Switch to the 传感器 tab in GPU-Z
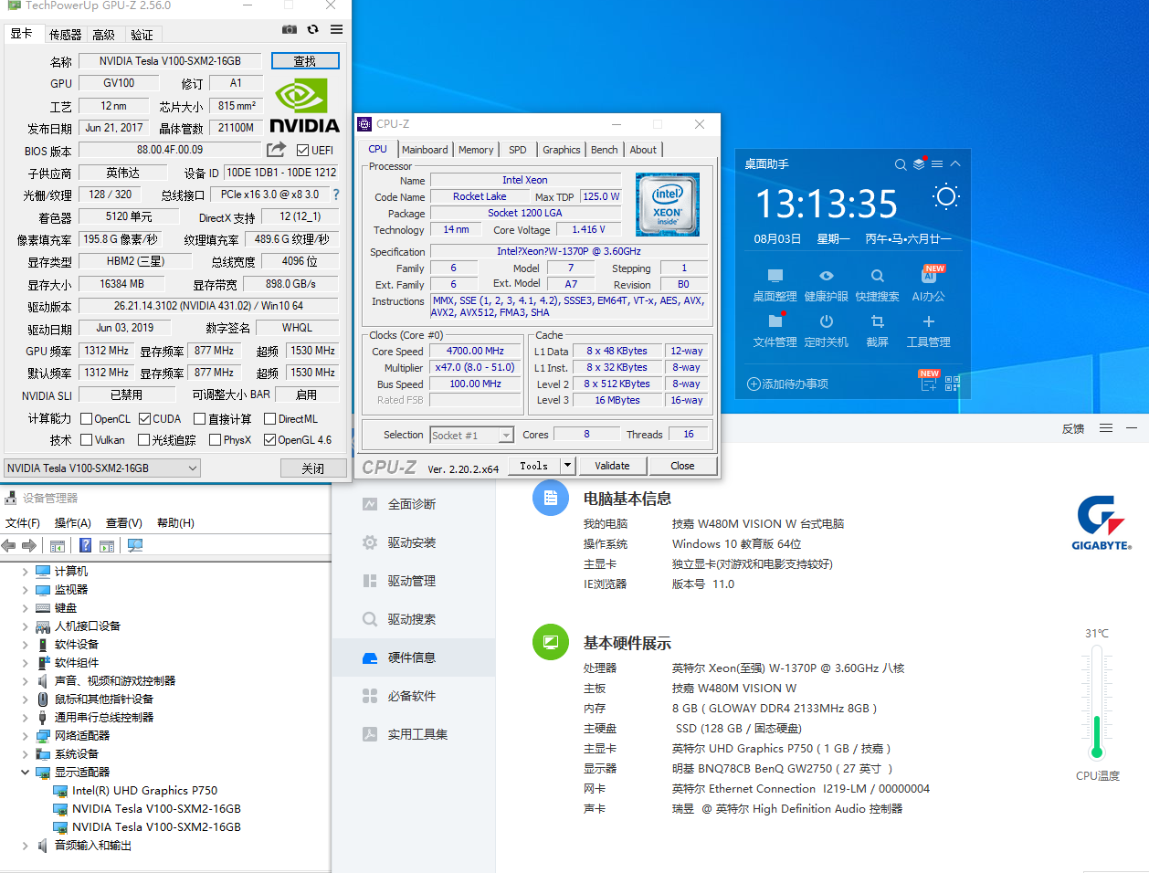1149x873 pixels. click(66, 35)
